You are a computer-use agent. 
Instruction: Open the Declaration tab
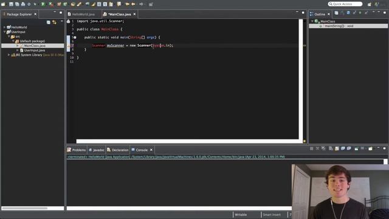click(x=118, y=150)
